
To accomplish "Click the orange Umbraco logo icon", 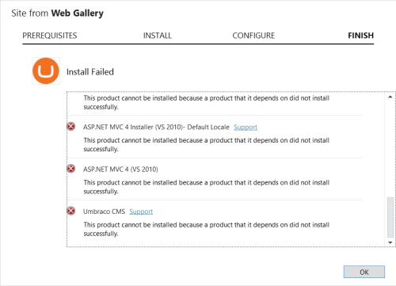I will [46, 71].
